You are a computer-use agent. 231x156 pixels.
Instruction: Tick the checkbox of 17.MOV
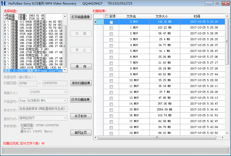point(111,122)
